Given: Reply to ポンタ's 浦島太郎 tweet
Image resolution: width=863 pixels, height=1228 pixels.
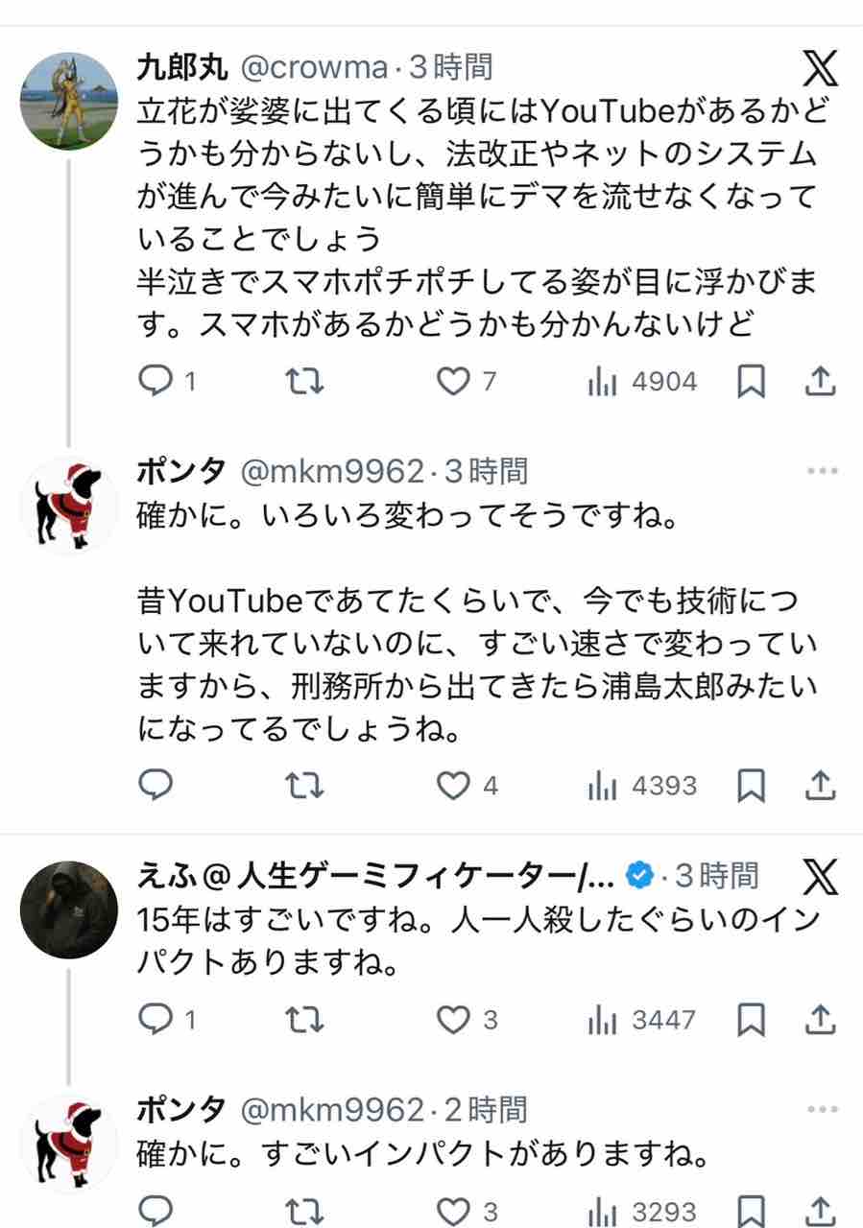Looking at the screenshot, I should (156, 786).
